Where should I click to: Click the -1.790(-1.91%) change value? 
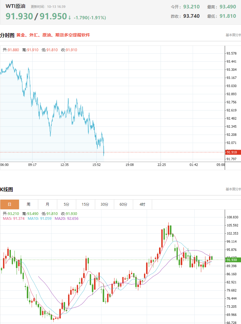(90, 18)
